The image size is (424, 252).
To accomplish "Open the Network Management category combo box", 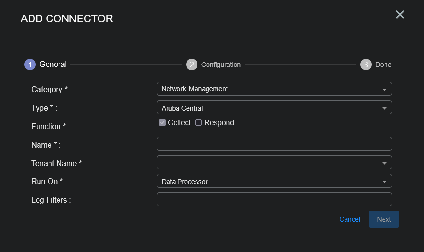I will tap(266, 89).
